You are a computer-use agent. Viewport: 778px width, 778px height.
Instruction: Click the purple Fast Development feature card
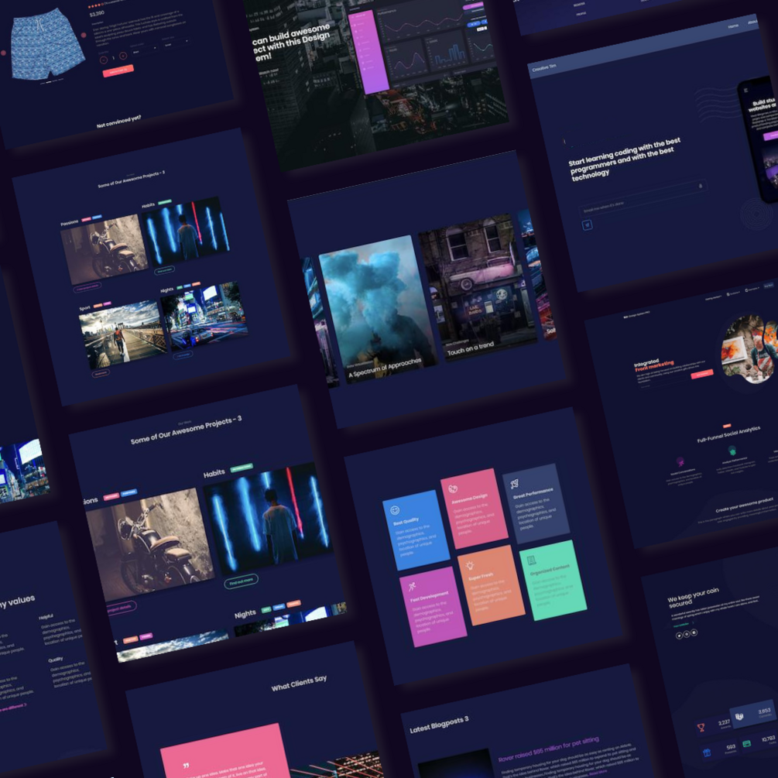[x=433, y=607]
